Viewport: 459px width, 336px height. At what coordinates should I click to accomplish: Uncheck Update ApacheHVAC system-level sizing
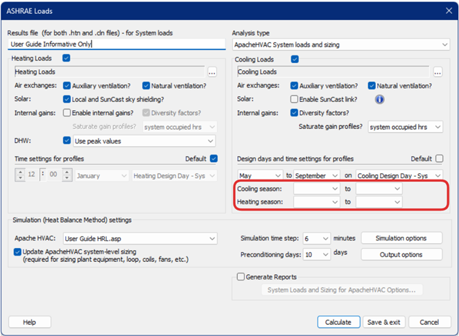17,251
